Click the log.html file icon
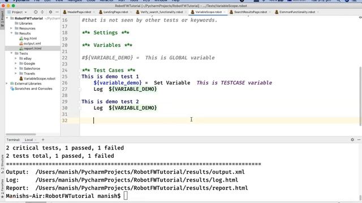The width and height of the screenshot is (362, 203). tap(21, 38)
